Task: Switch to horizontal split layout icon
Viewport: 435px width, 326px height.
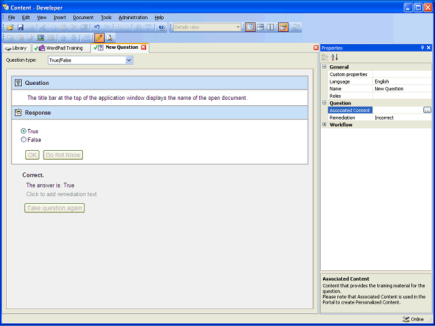Action: (260, 27)
